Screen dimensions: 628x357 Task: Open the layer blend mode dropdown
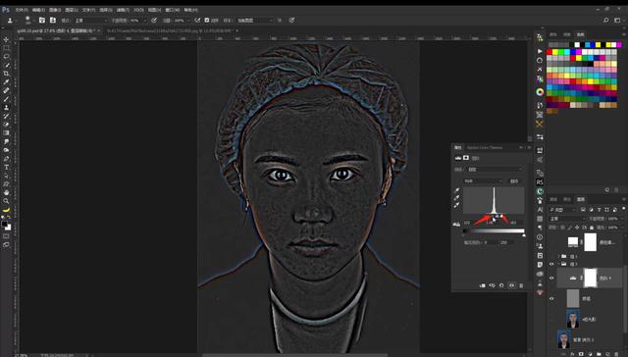566,219
